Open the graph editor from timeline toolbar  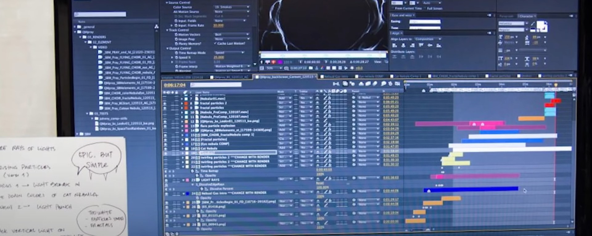click(397, 84)
